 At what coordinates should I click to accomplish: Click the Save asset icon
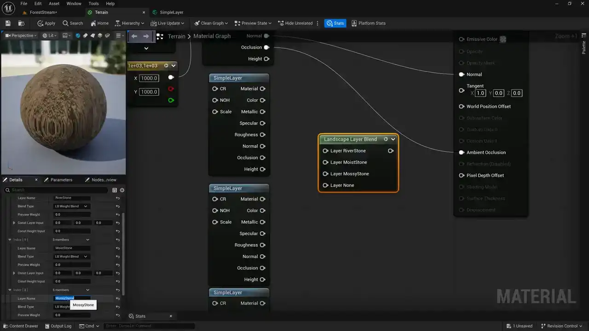(x=8, y=23)
